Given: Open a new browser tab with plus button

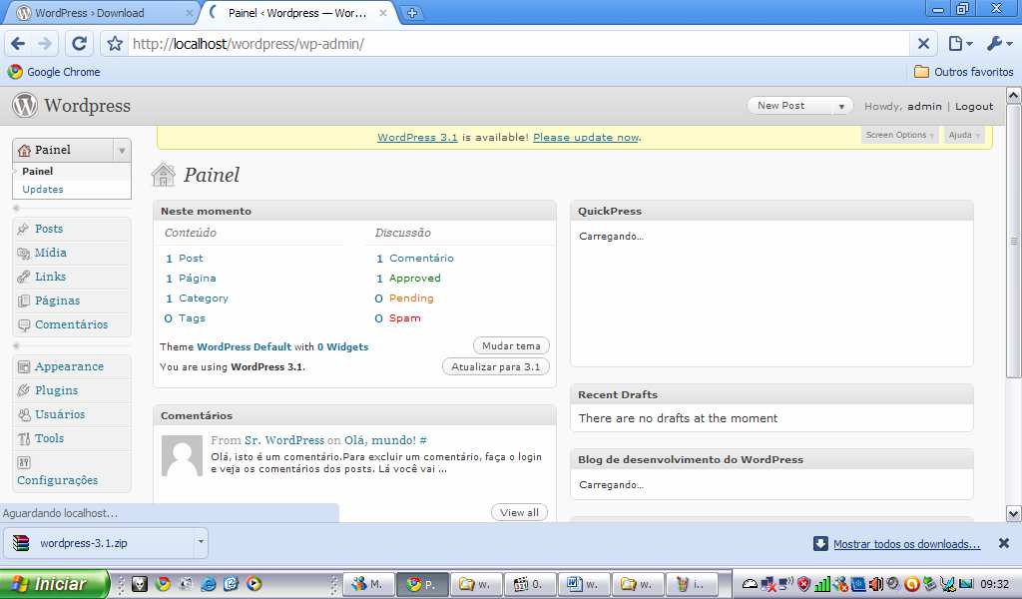Looking at the screenshot, I should (x=412, y=13).
